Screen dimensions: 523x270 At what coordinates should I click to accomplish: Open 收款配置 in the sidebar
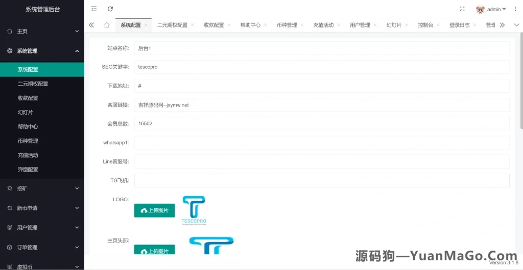(x=42, y=98)
